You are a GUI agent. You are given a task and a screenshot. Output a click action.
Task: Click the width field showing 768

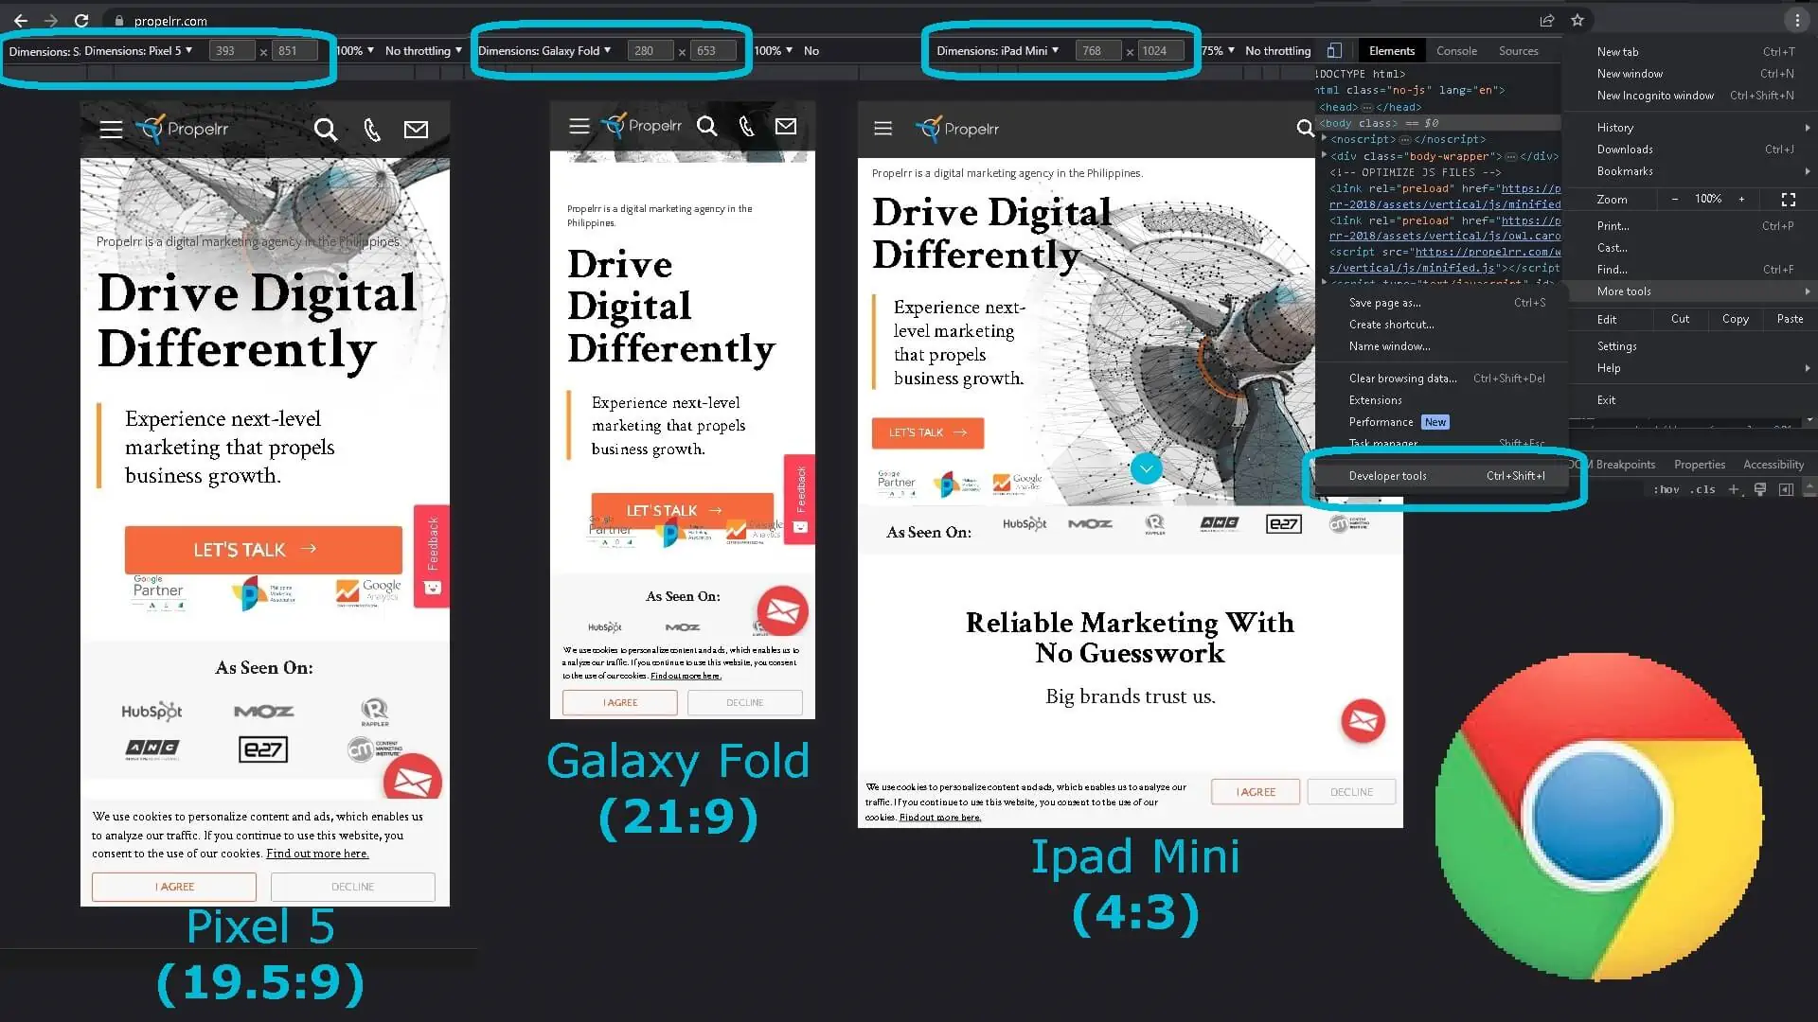click(1096, 50)
